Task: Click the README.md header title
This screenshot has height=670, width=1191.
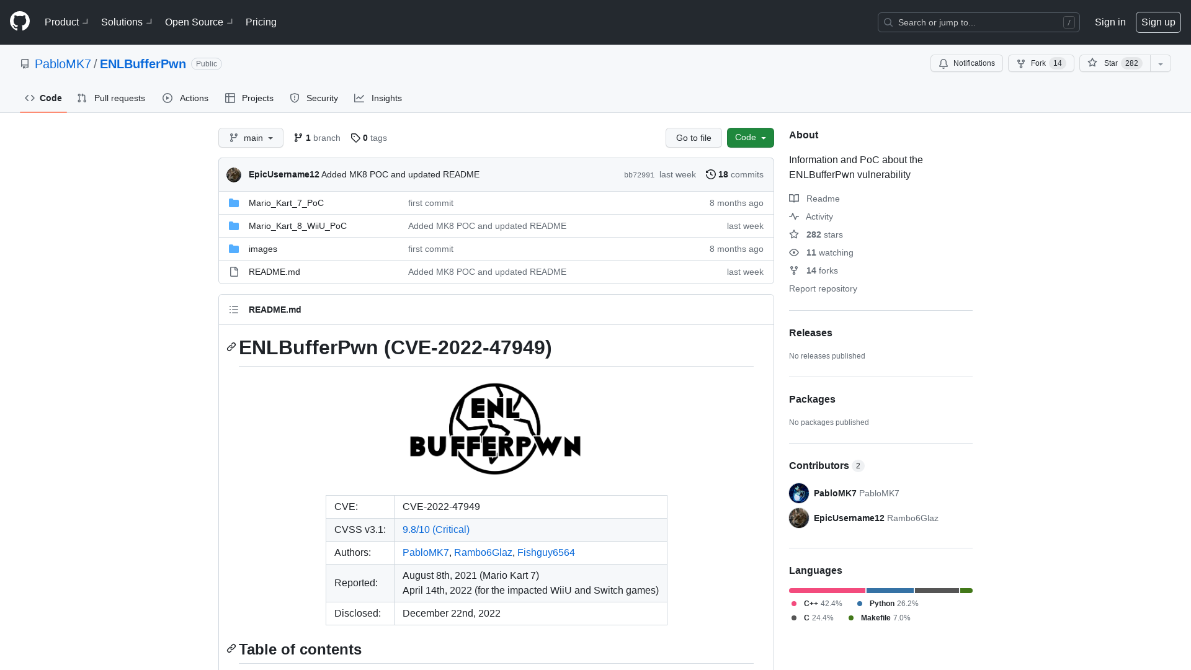Action: point(275,310)
